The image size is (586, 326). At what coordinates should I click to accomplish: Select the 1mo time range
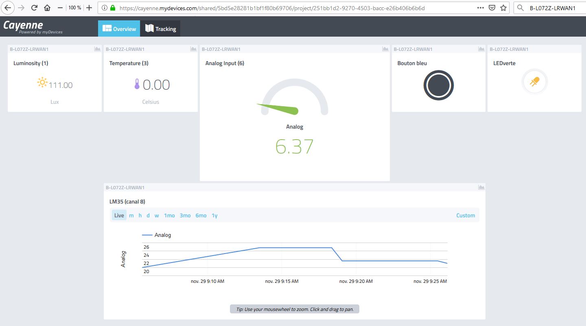tap(169, 215)
